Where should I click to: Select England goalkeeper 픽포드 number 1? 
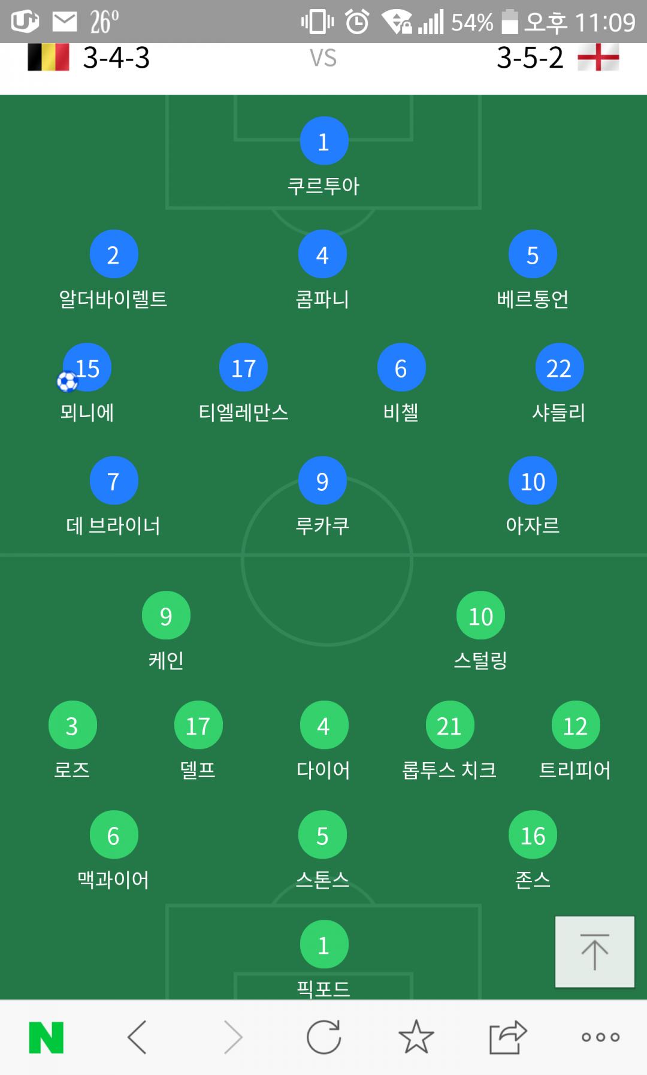click(323, 945)
